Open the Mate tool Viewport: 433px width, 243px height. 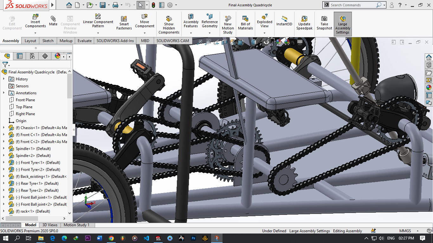click(x=53, y=21)
